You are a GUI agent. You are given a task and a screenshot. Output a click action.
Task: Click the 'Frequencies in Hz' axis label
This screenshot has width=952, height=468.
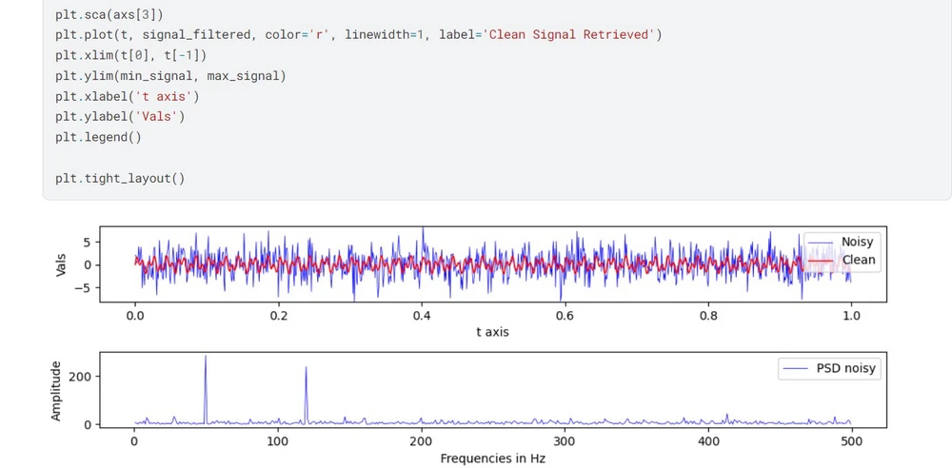coord(491,458)
